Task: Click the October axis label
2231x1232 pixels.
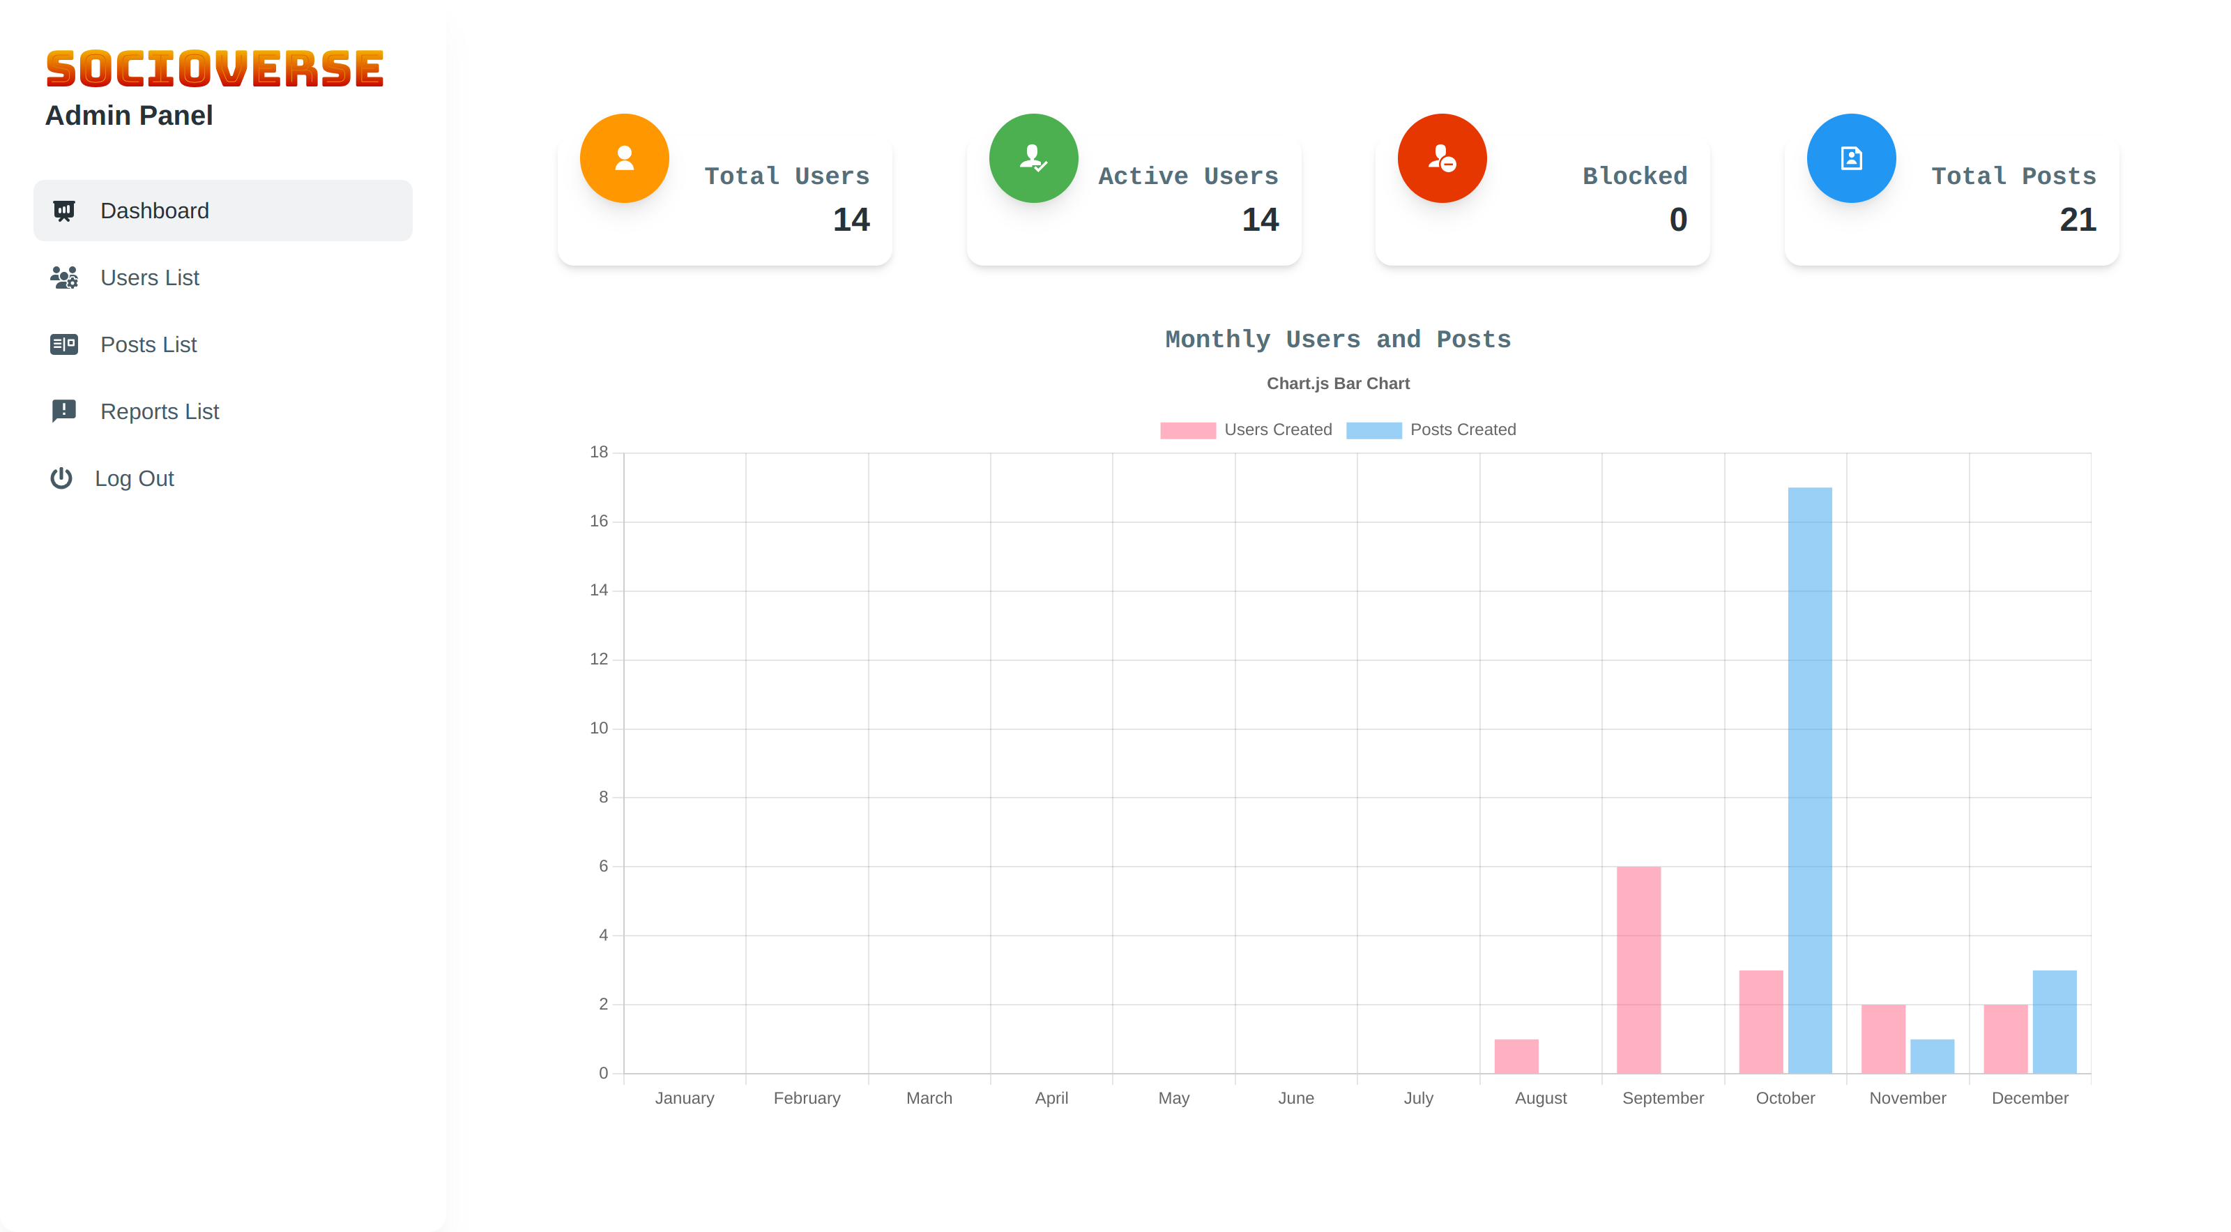Action: coord(1785,1097)
